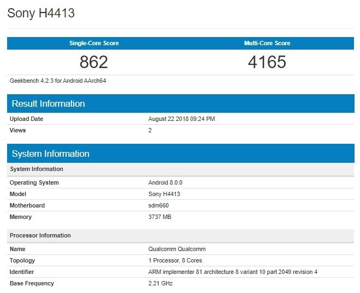Click the single-core score value 862
360x293 pixels.
(93, 62)
